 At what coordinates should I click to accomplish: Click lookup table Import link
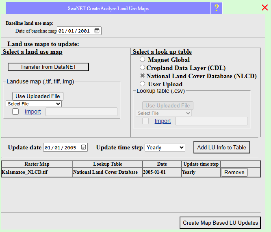pos(163,121)
